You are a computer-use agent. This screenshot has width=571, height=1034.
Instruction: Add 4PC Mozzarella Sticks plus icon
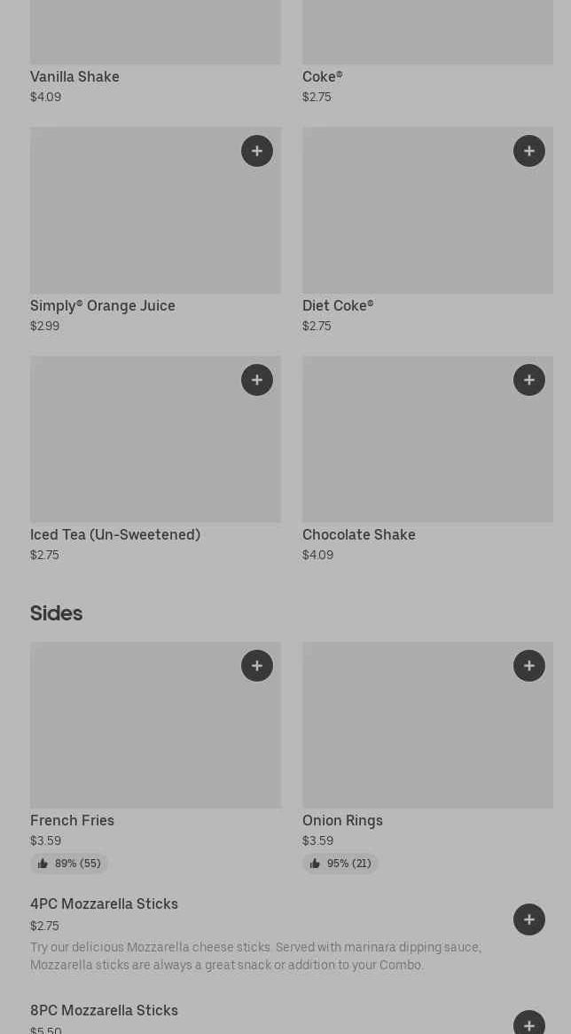[x=529, y=920]
